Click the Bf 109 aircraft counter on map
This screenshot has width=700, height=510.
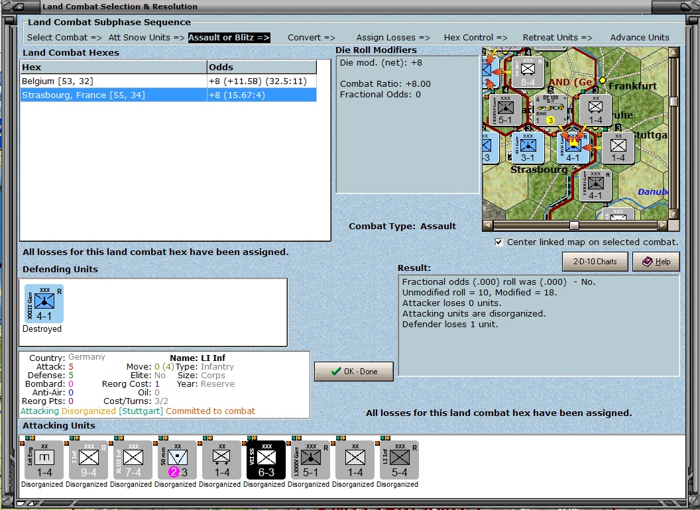point(550,110)
